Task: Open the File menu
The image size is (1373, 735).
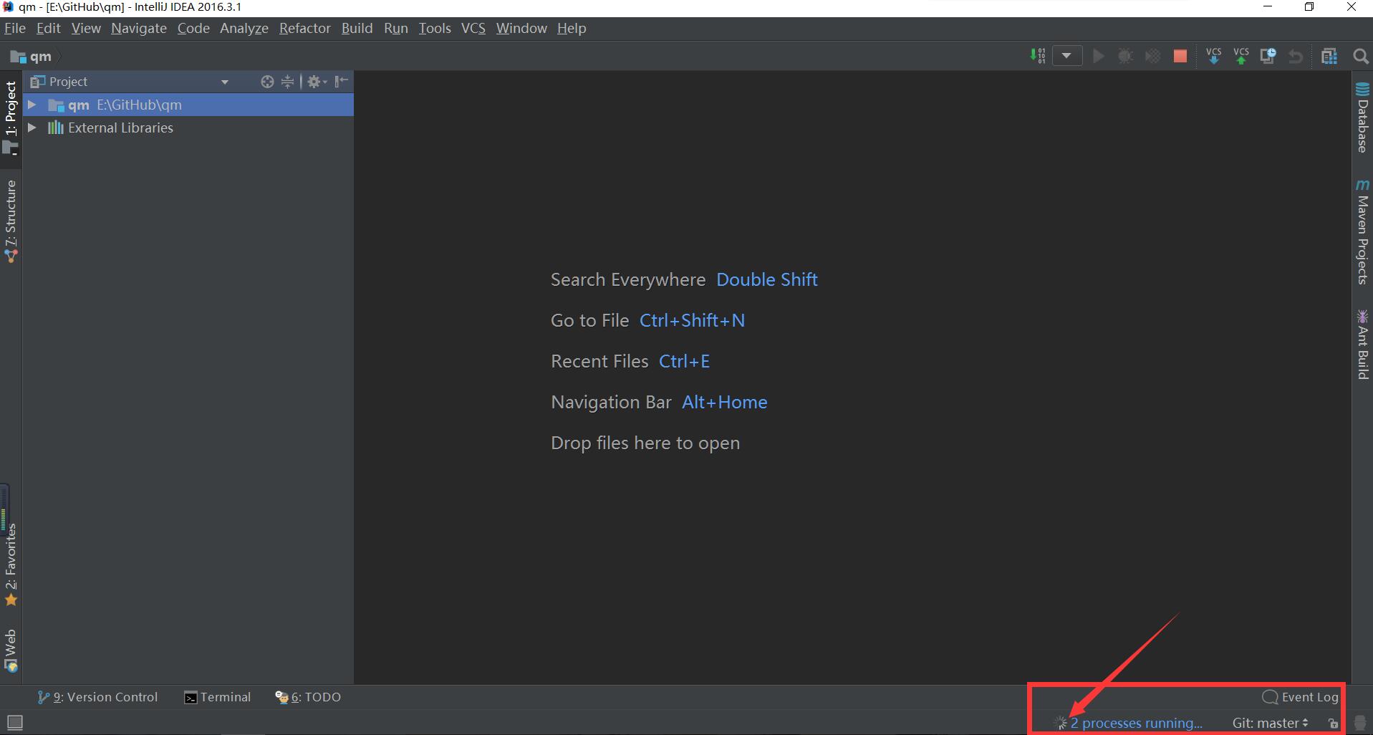Action: tap(15, 28)
